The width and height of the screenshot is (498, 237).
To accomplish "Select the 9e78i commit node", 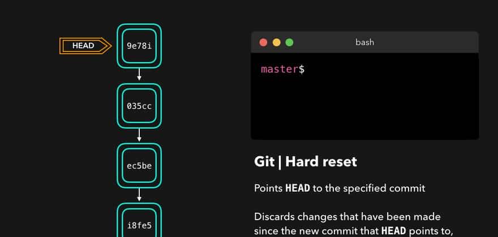I will [x=139, y=46].
